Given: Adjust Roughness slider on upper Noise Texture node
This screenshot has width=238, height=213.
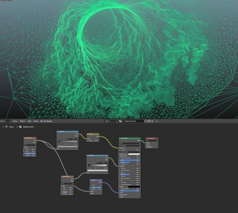Looking at the screenshot, I should click(30, 153).
